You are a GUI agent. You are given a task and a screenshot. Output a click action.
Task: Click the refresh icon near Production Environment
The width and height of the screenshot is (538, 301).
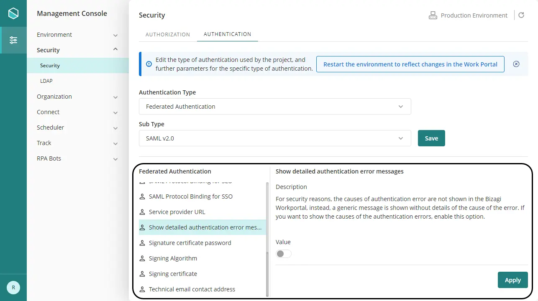click(521, 15)
